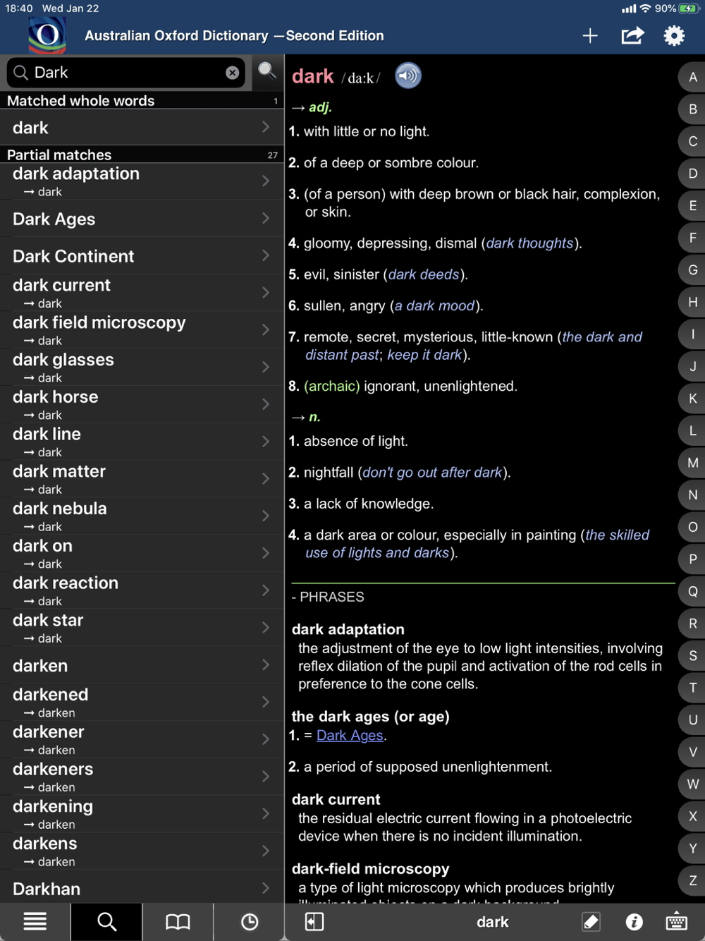
Task: Jump to letter D in alphabet index
Action: click(x=692, y=174)
